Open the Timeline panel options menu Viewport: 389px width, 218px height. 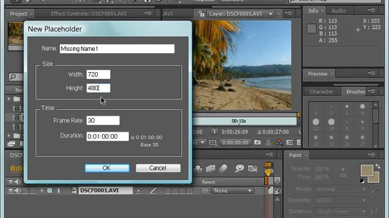point(269,155)
